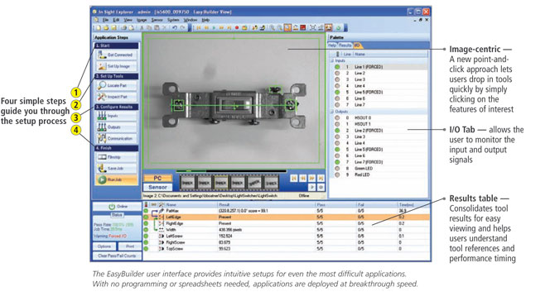
Task: Switch to Results tab in Palette
Action: tap(345, 45)
